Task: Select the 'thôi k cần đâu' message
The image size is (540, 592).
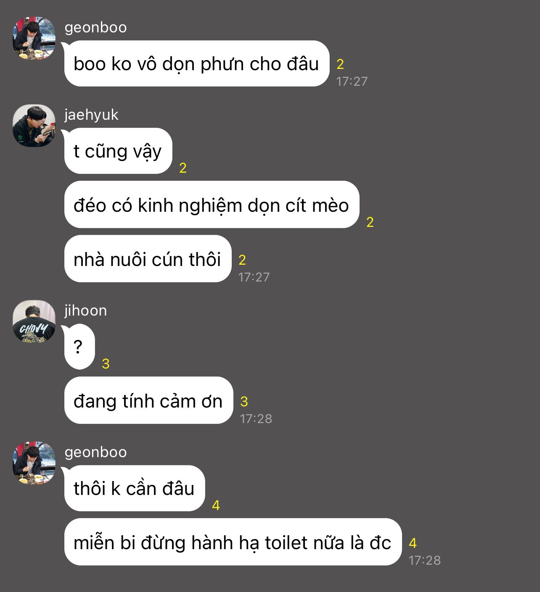Action: pos(135,489)
